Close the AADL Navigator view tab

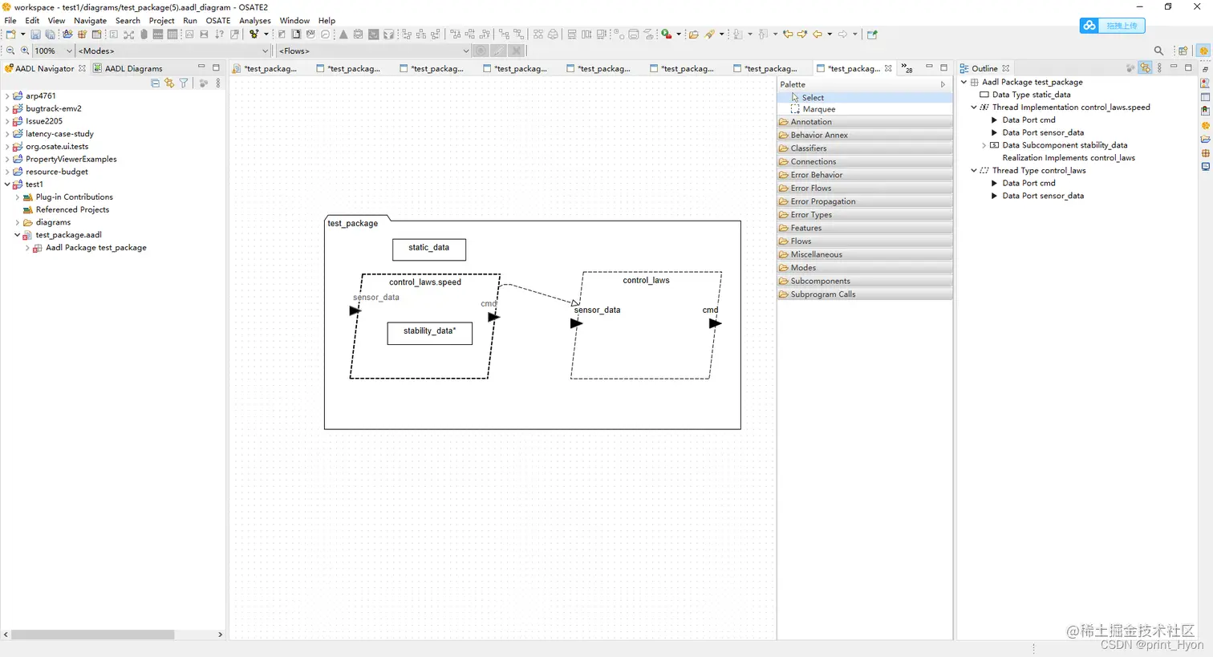pyautogui.click(x=82, y=68)
